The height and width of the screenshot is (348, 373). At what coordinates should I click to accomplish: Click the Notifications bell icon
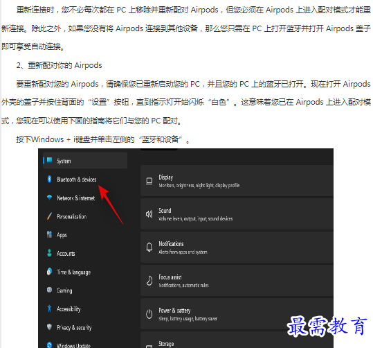click(x=149, y=247)
